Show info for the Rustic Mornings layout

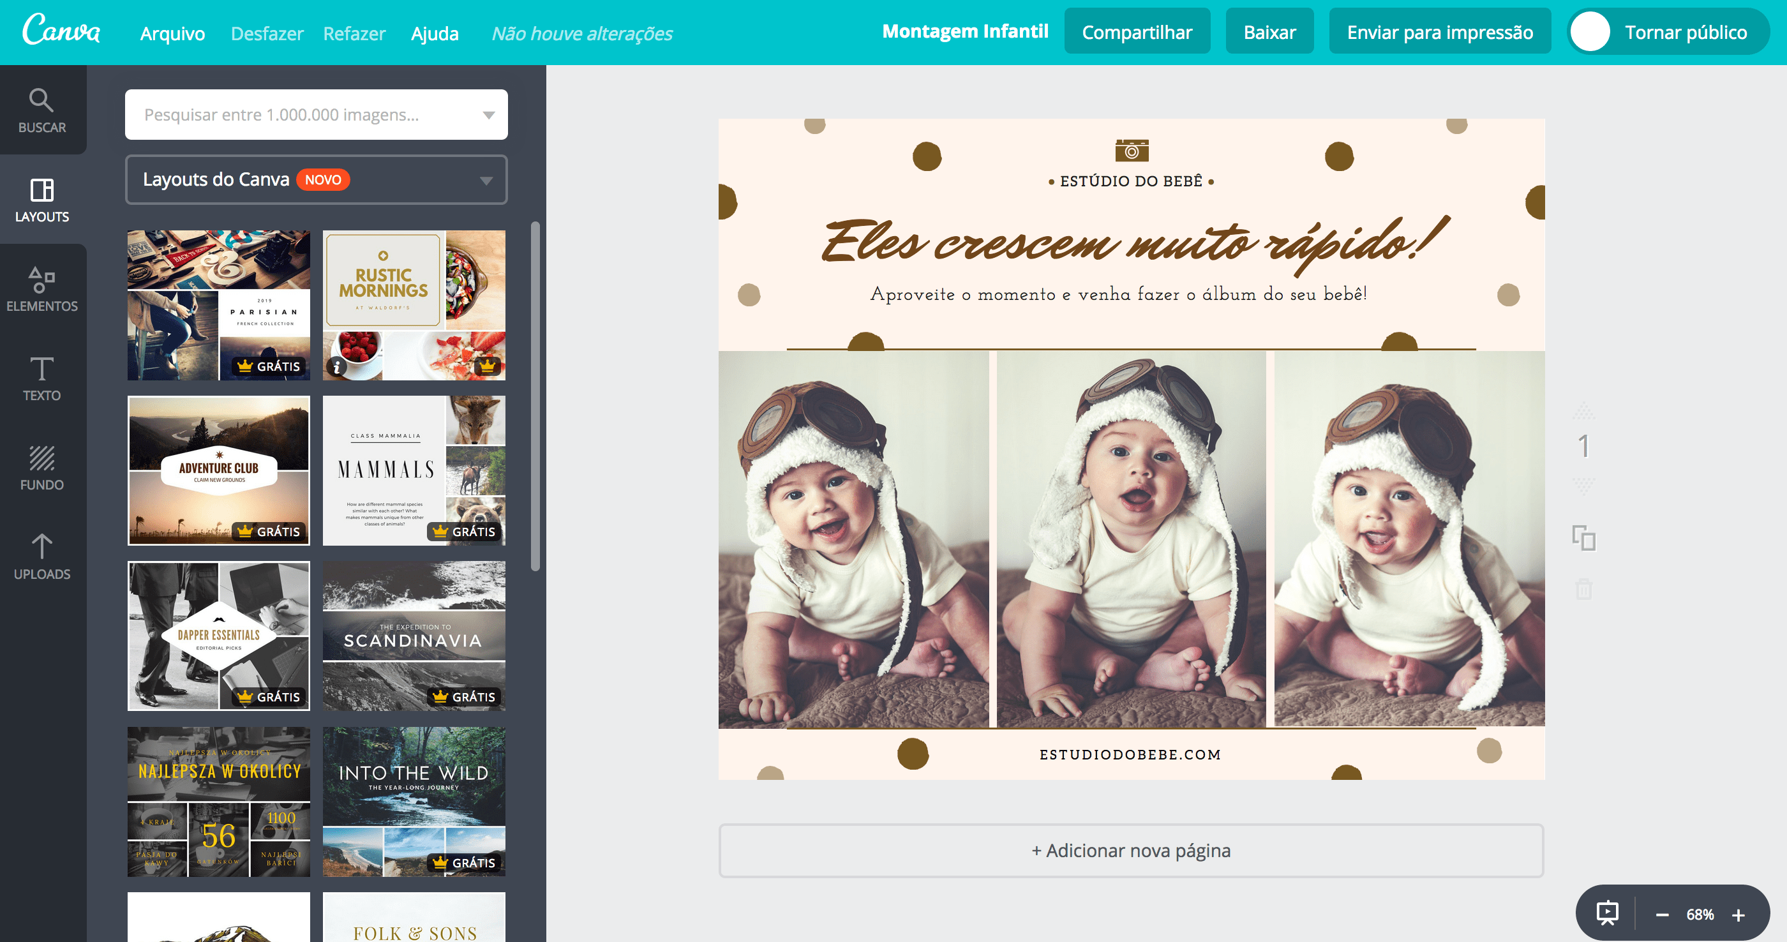pos(337,366)
